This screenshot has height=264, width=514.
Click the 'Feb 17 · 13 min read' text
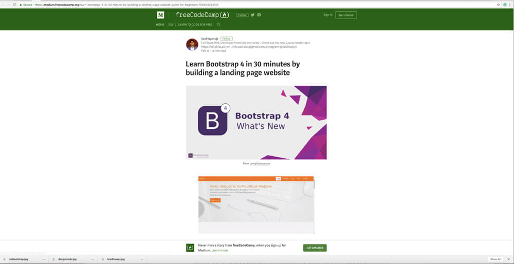[x=214, y=51]
